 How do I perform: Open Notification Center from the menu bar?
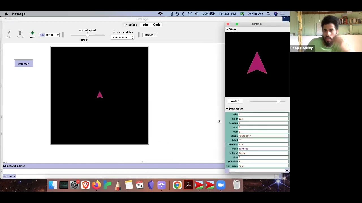(283, 14)
